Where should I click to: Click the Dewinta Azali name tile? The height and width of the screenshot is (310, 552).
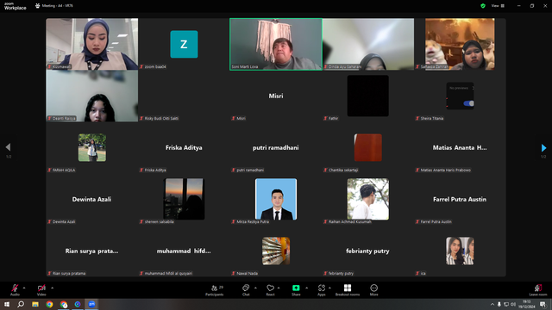[92, 199]
